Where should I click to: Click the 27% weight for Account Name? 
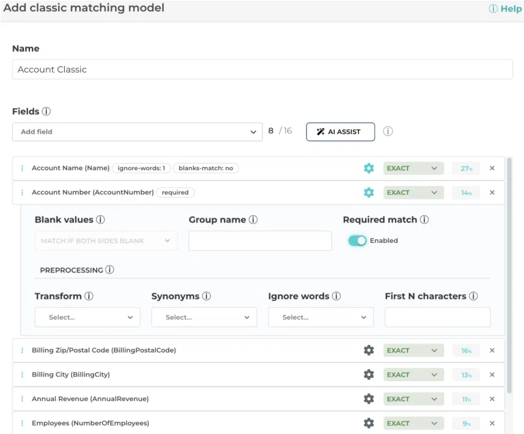[x=466, y=168]
